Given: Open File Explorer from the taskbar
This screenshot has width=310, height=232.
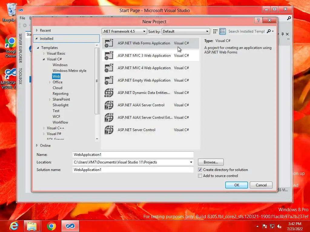Looking at the screenshot, I should point(32,226).
